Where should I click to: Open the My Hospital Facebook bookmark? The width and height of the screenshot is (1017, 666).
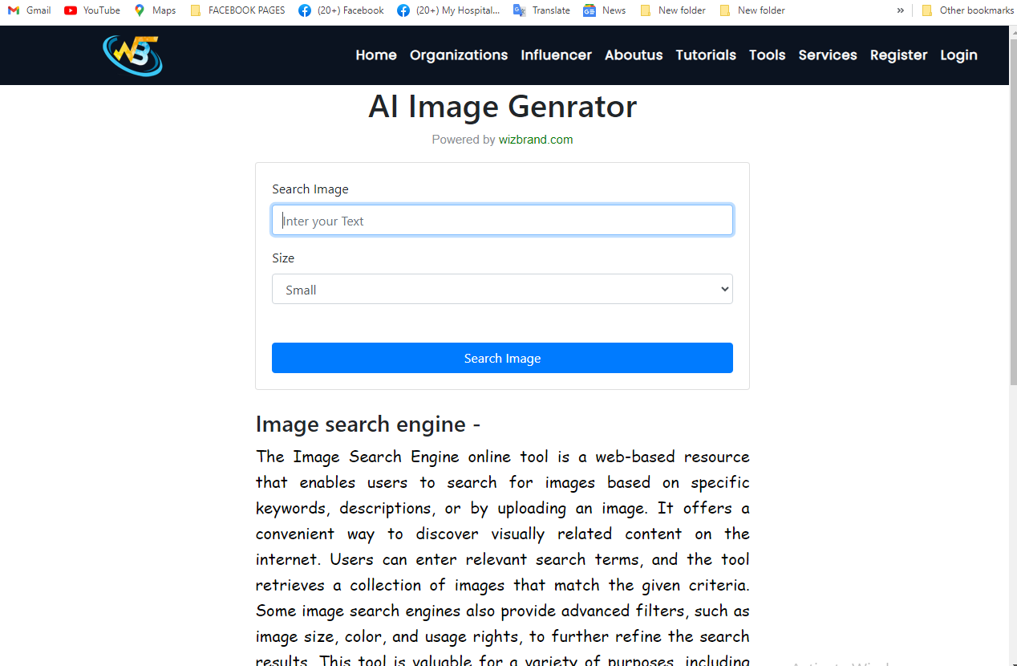coord(448,10)
